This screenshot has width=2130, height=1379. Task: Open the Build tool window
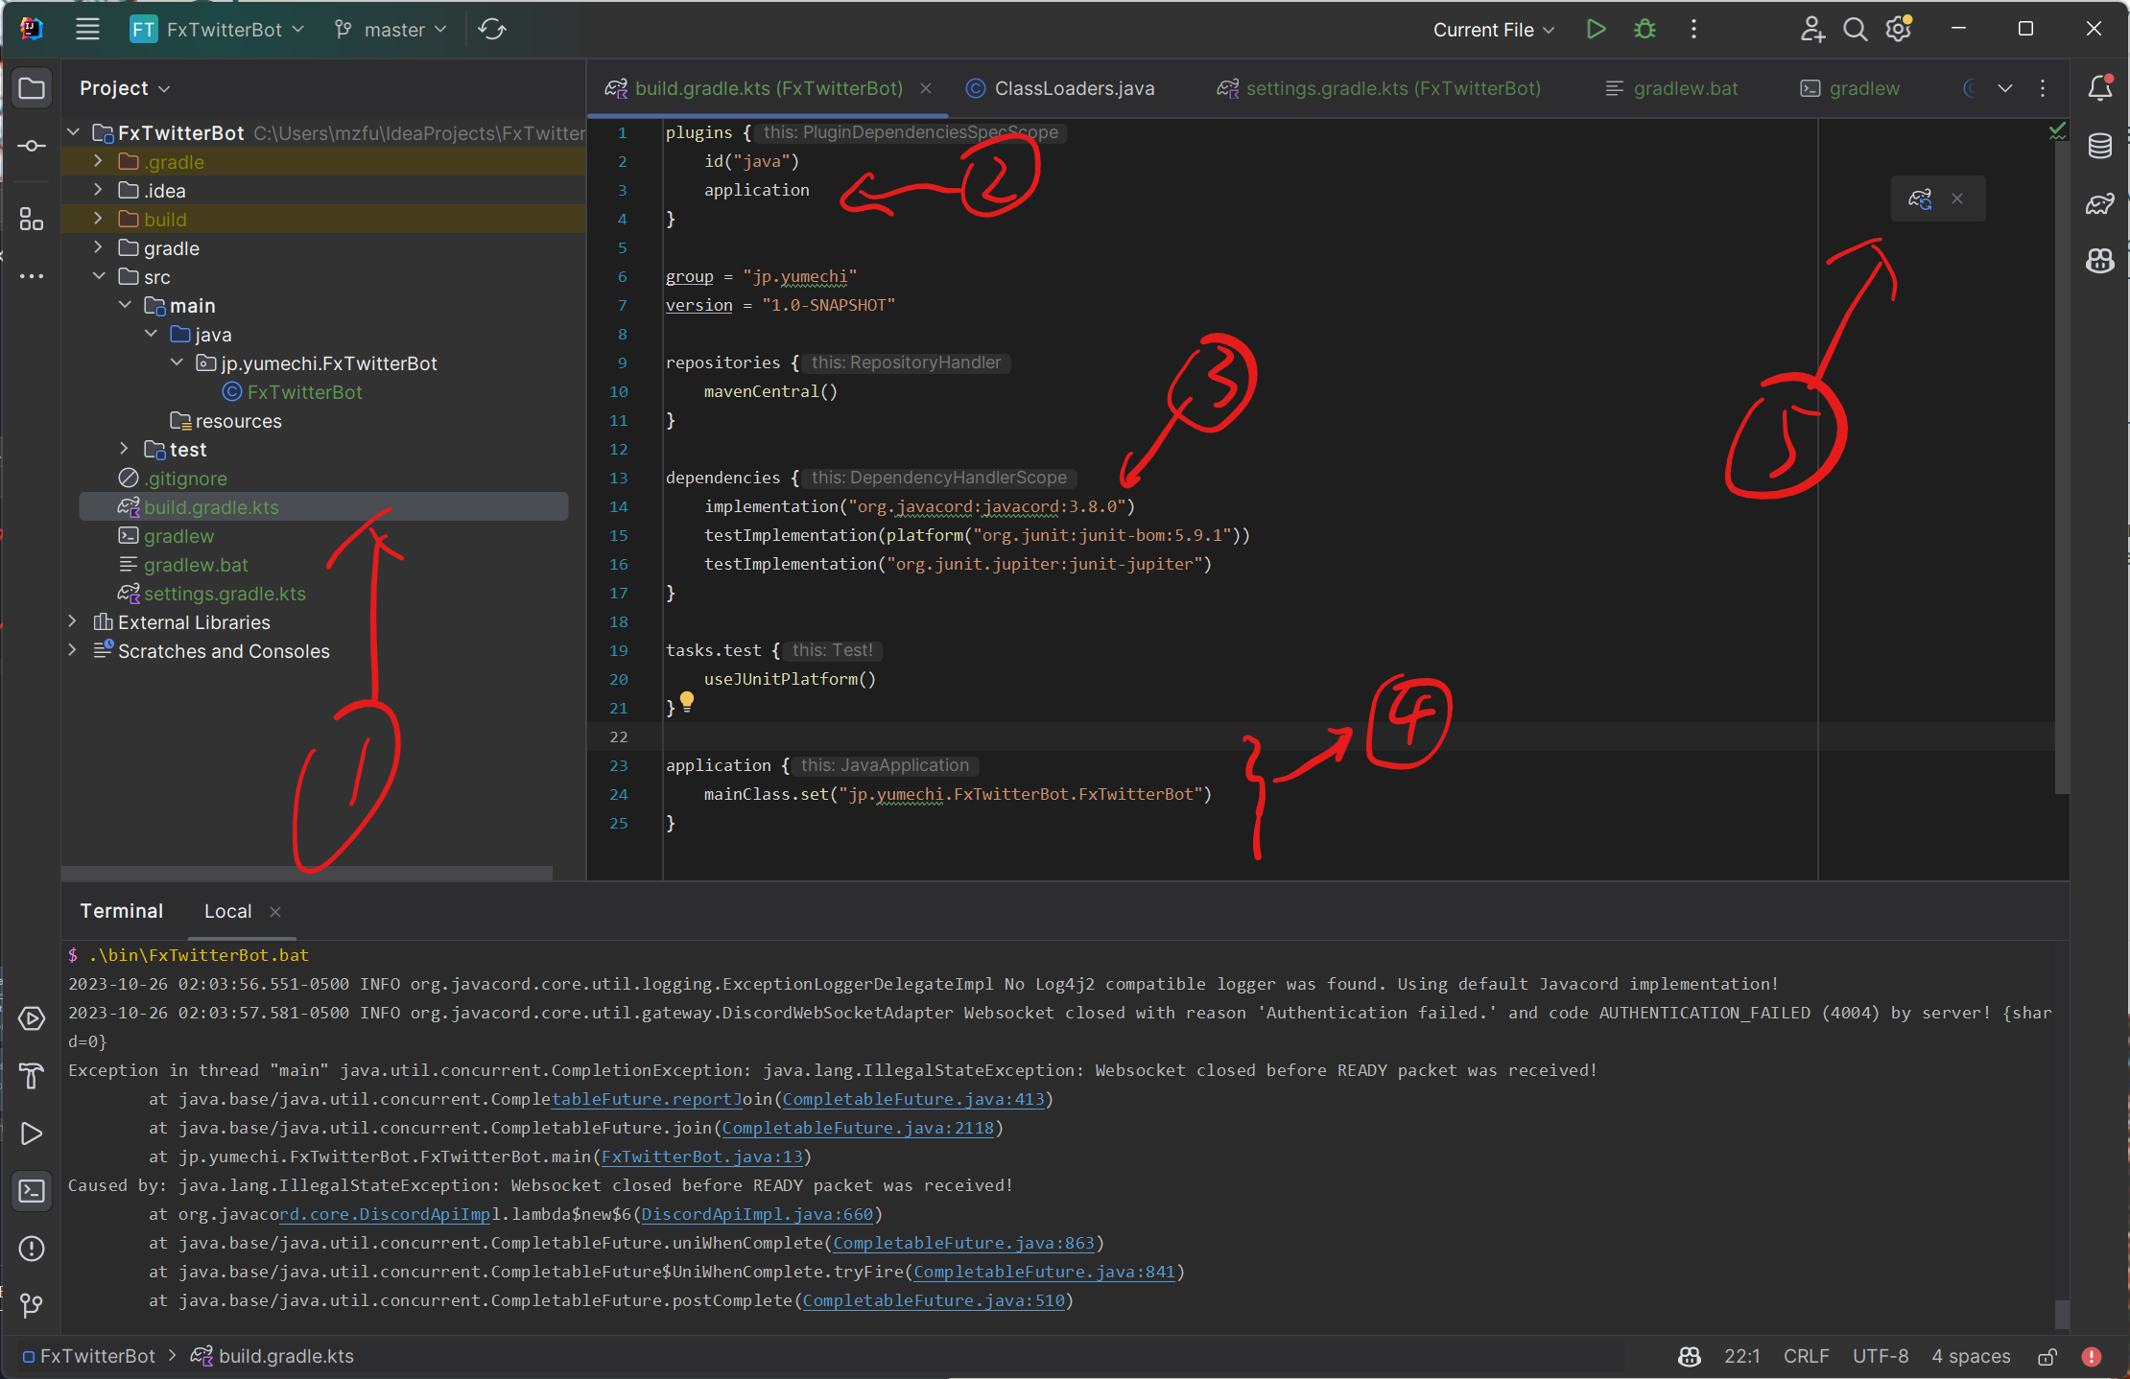pos(32,1076)
